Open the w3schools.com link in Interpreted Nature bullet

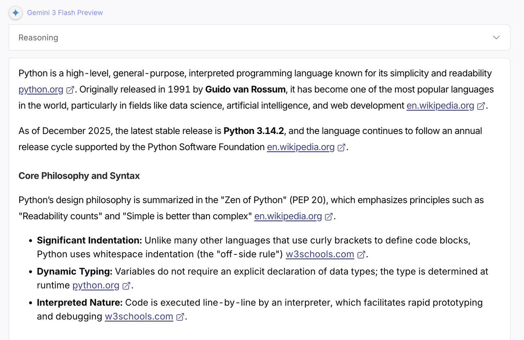click(139, 316)
